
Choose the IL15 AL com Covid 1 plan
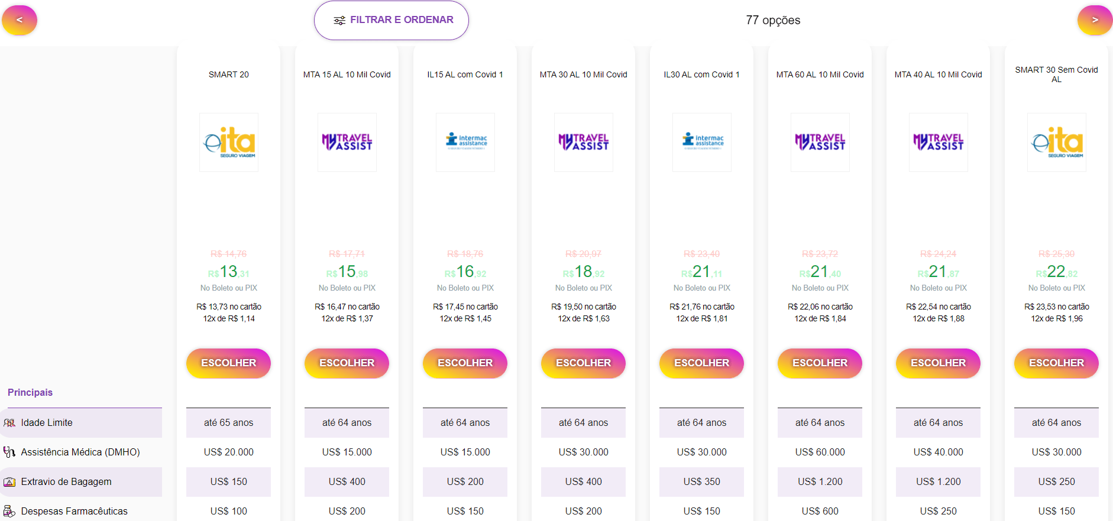(465, 363)
